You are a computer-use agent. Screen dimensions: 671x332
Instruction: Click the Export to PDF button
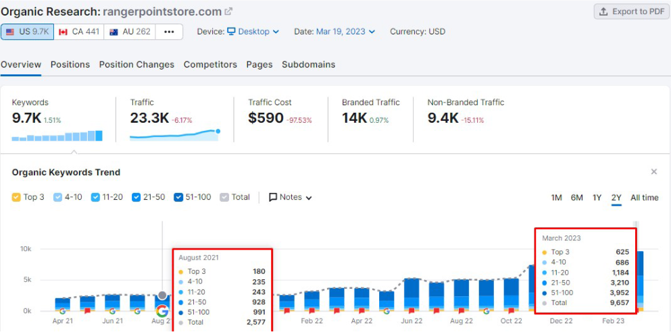pyautogui.click(x=632, y=11)
